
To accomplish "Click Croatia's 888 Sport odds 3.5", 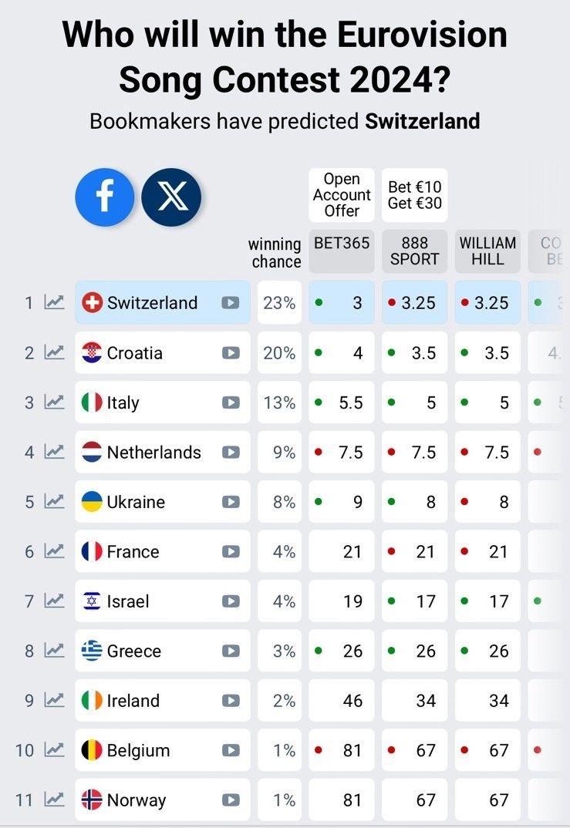I will point(415,353).
